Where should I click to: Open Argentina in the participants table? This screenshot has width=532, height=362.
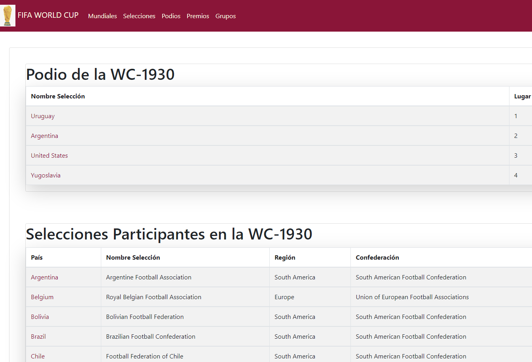click(44, 277)
